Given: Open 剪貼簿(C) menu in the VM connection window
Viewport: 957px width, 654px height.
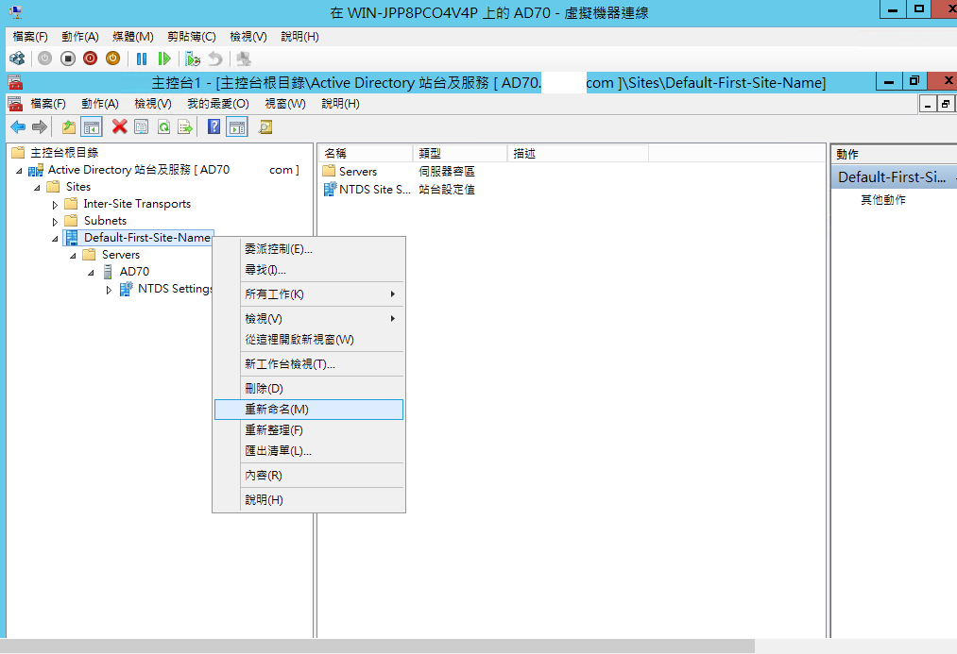Looking at the screenshot, I should click(192, 37).
